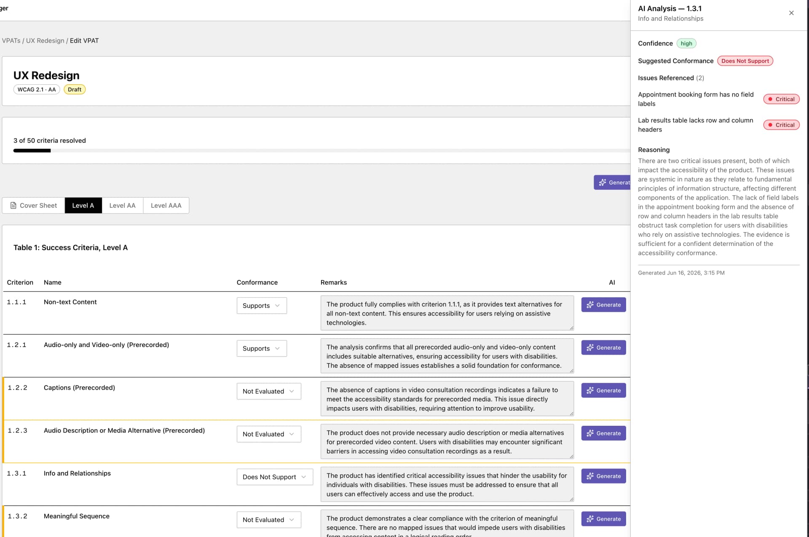Edit remarks text for 1.2.2 Captions
809x537 pixels.
click(x=447, y=399)
